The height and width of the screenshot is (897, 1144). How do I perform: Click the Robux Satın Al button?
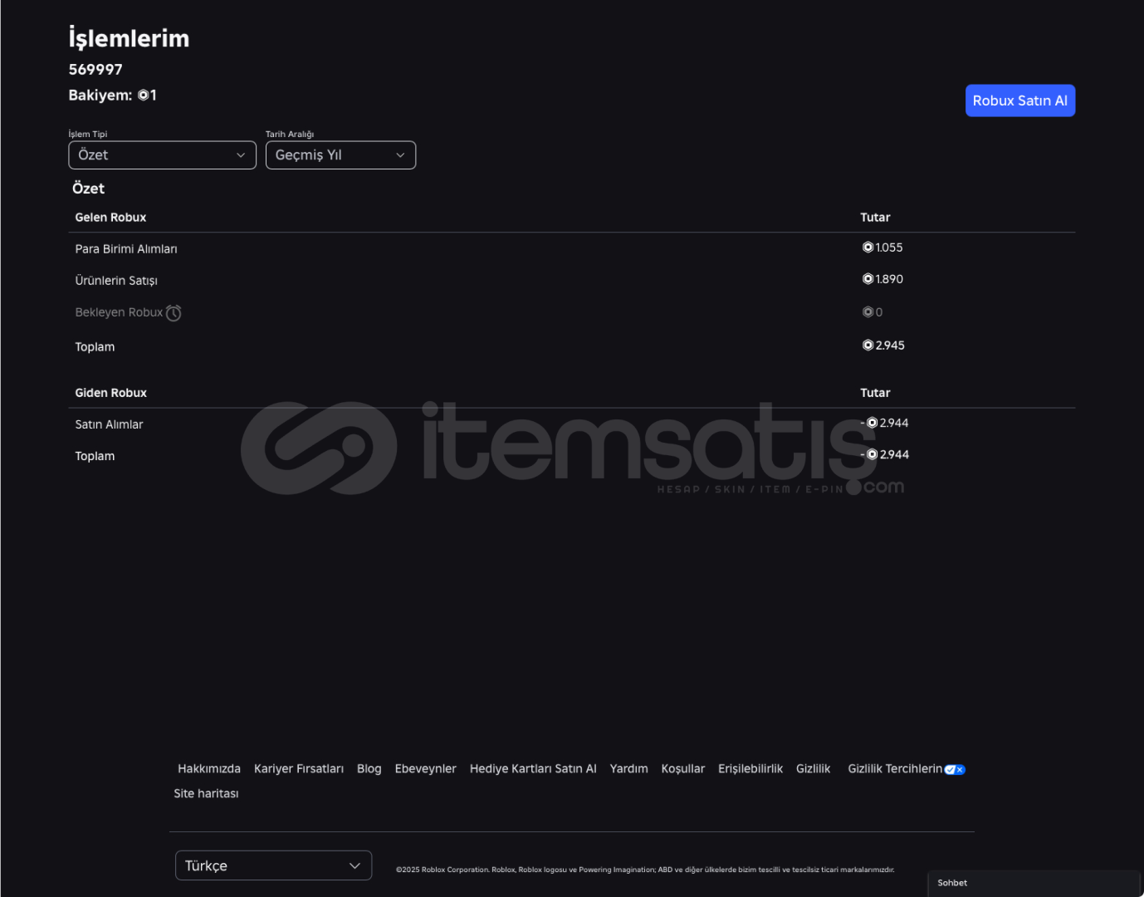[1019, 100]
